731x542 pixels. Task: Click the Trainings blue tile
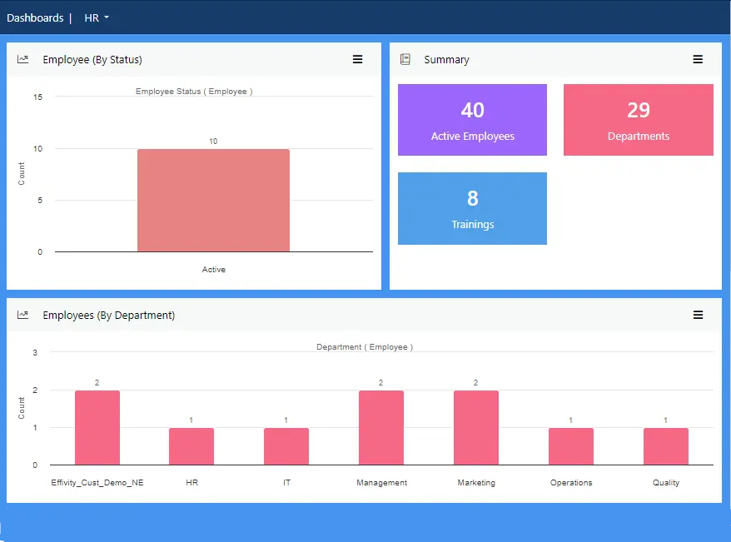(472, 208)
